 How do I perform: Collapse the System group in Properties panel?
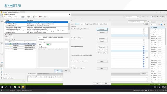(x=152, y=27)
